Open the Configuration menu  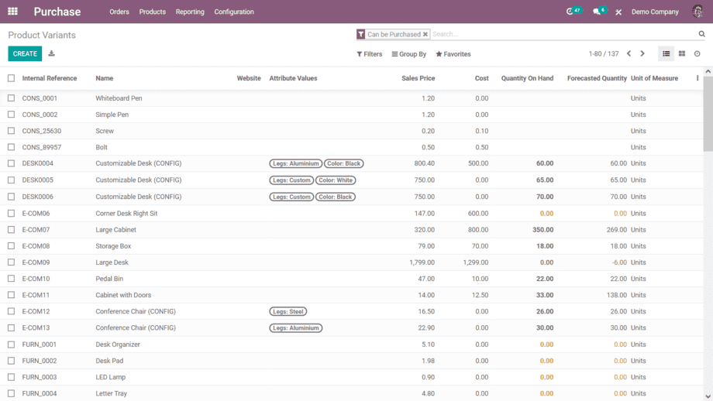(x=234, y=12)
